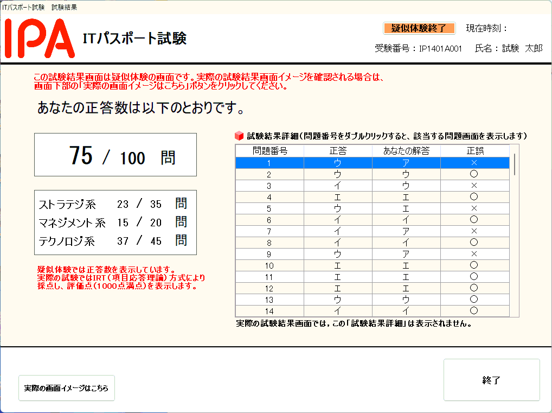The width and height of the screenshot is (552, 413).
Task: Click correct answer イ in question 3 row
Action: click(x=338, y=186)
